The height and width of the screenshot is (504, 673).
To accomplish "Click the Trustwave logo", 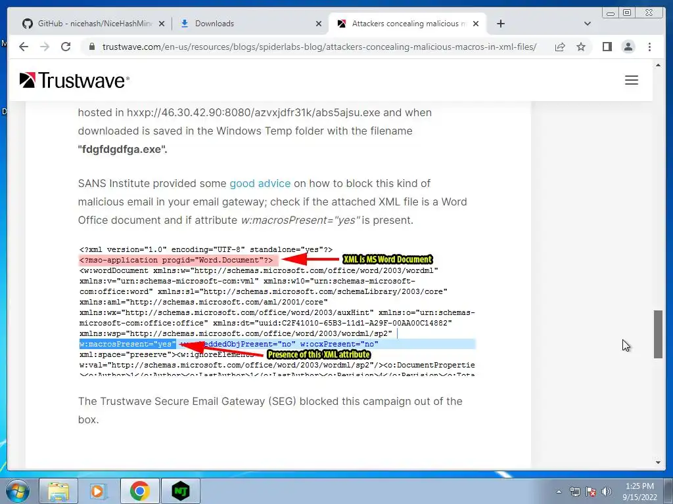I will (74, 80).
